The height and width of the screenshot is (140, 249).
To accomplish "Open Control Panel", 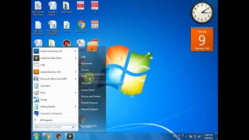I will click(88, 90).
